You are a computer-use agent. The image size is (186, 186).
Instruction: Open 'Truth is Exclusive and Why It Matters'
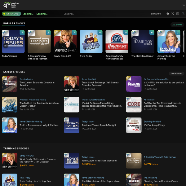[39, 125]
